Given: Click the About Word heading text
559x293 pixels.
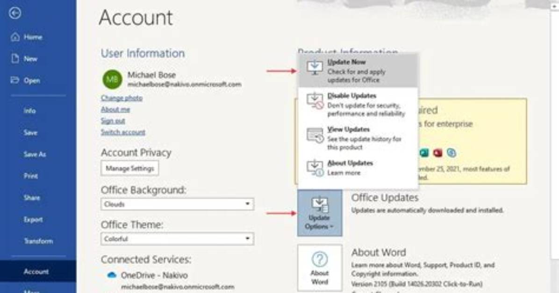Looking at the screenshot, I should (x=379, y=252).
